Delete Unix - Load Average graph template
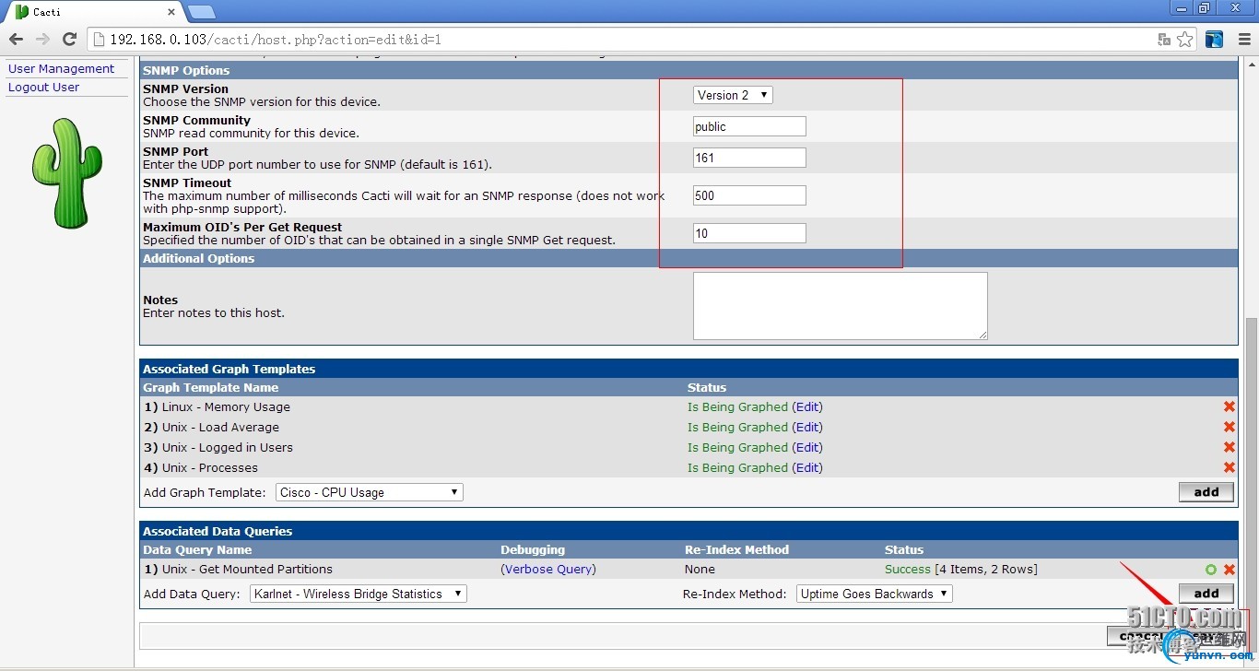Screen dimensions: 1259x671 tap(1229, 427)
